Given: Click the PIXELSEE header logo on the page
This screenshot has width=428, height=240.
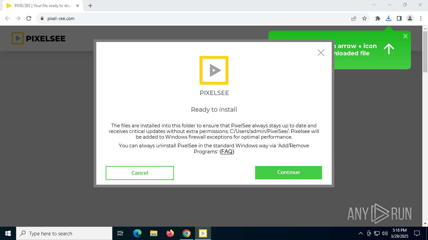Looking at the screenshot, I should pos(38,38).
